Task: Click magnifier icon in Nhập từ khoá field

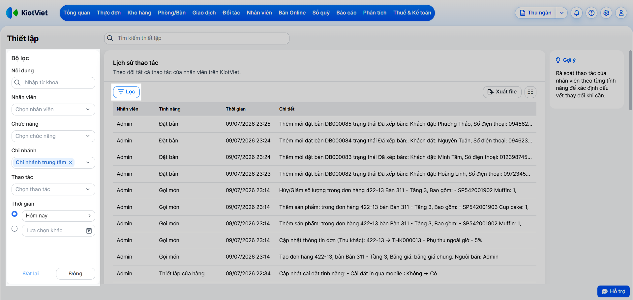Action: [17, 83]
